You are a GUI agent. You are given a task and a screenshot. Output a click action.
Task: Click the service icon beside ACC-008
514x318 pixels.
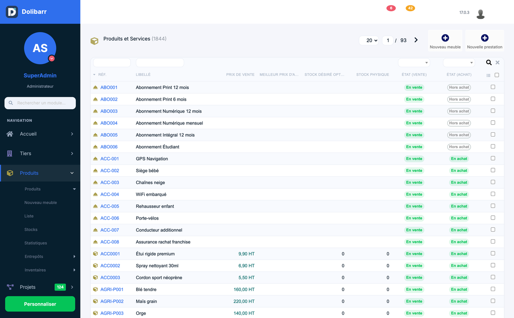[x=96, y=242]
